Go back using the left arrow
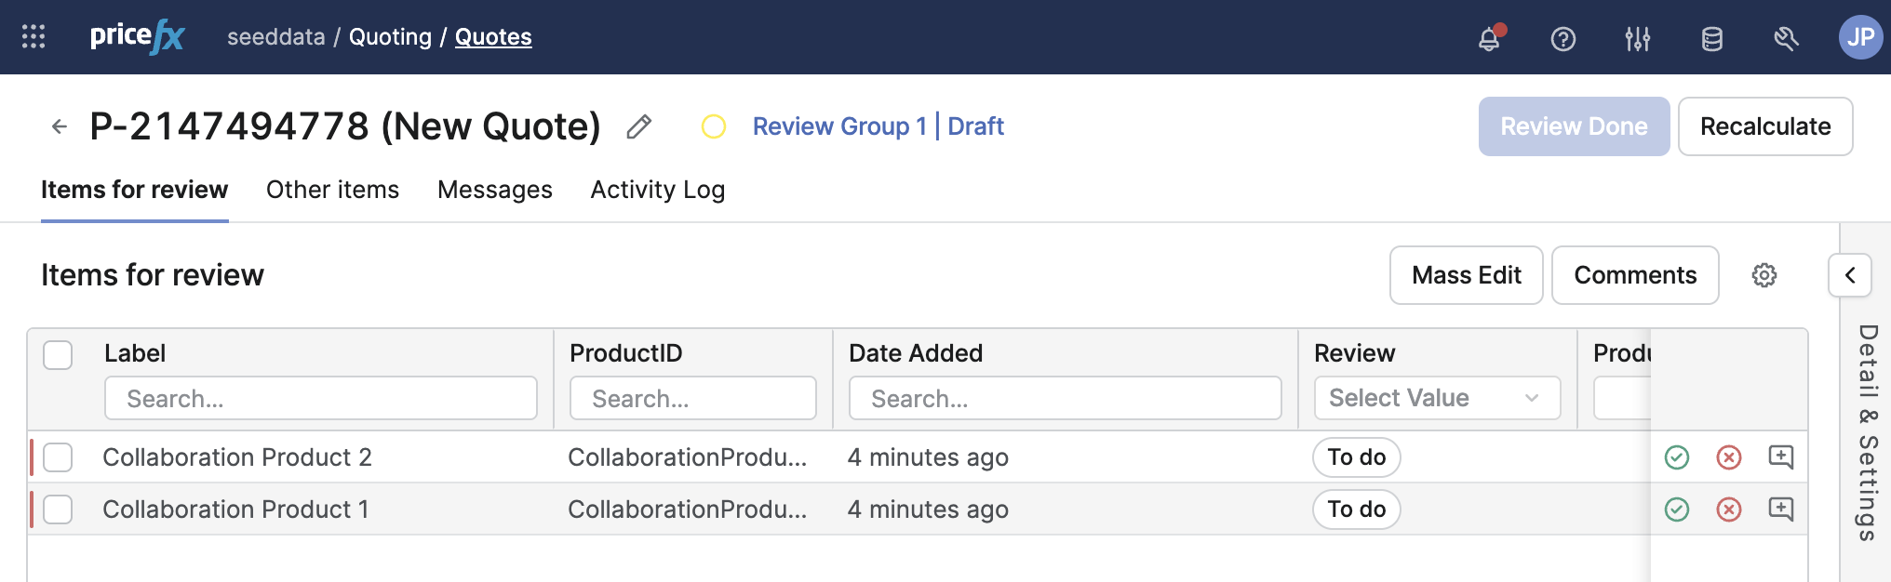 pyautogui.click(x=60, y=126)
